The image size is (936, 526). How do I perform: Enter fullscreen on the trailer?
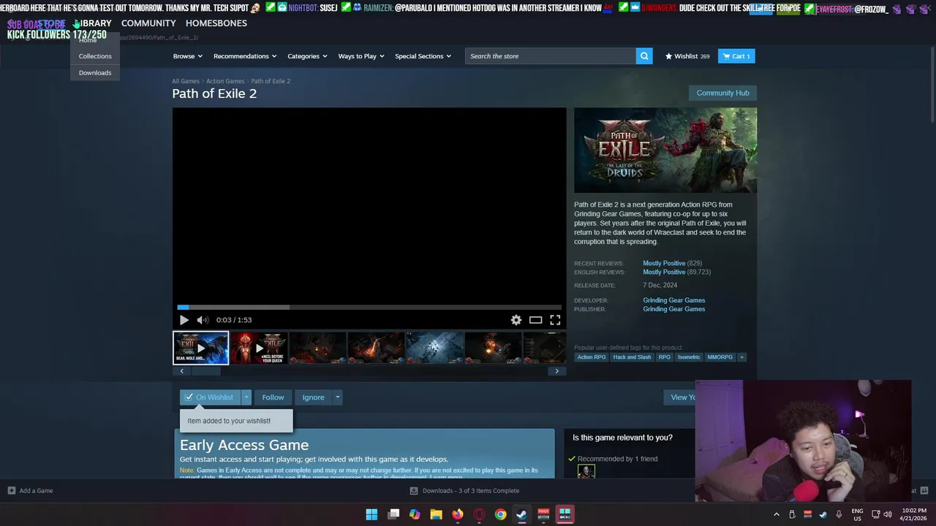coord(555,320)
